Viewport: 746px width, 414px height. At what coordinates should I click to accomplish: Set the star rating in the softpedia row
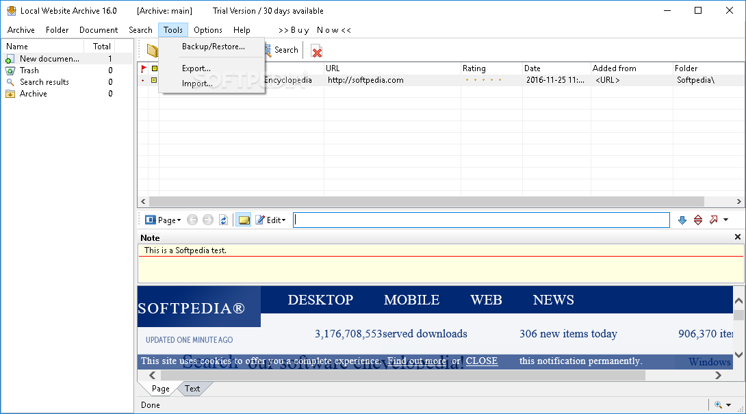(x=483, y=80)
